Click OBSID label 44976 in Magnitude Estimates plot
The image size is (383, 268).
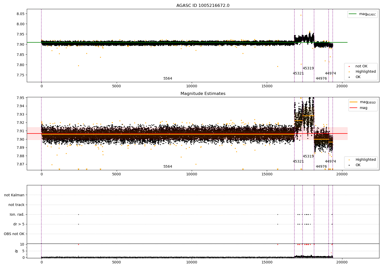coord(321,167)
